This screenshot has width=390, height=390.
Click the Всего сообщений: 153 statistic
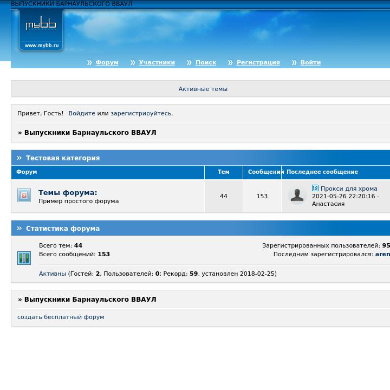[74, 254]
